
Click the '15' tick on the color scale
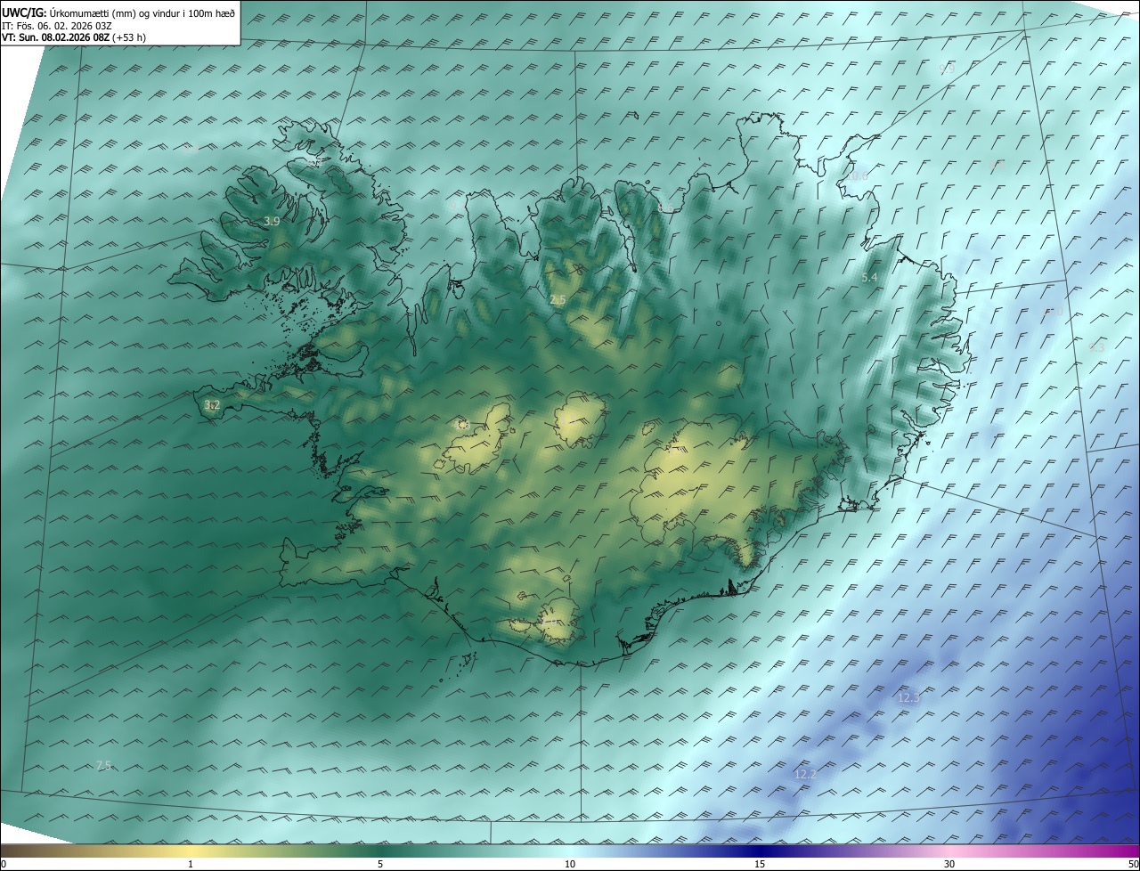[x=760, y=864]
